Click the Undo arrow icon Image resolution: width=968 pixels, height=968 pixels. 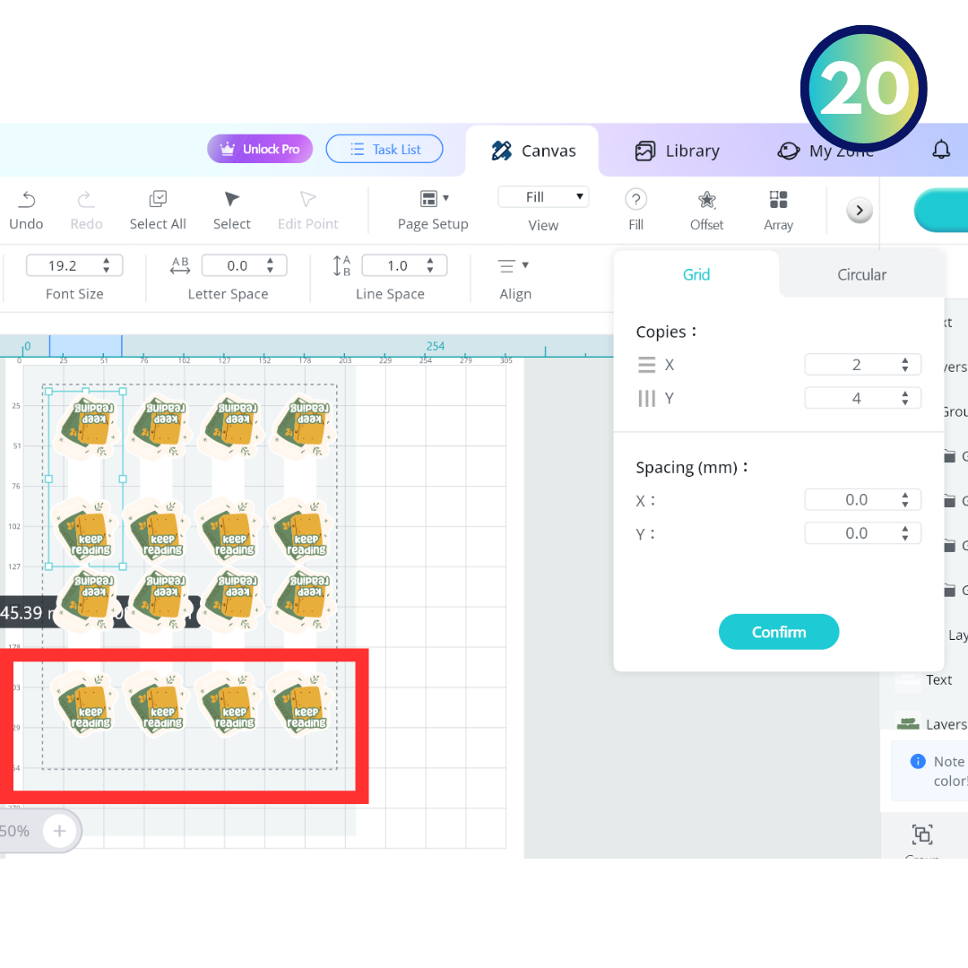[x=27, y=199]
